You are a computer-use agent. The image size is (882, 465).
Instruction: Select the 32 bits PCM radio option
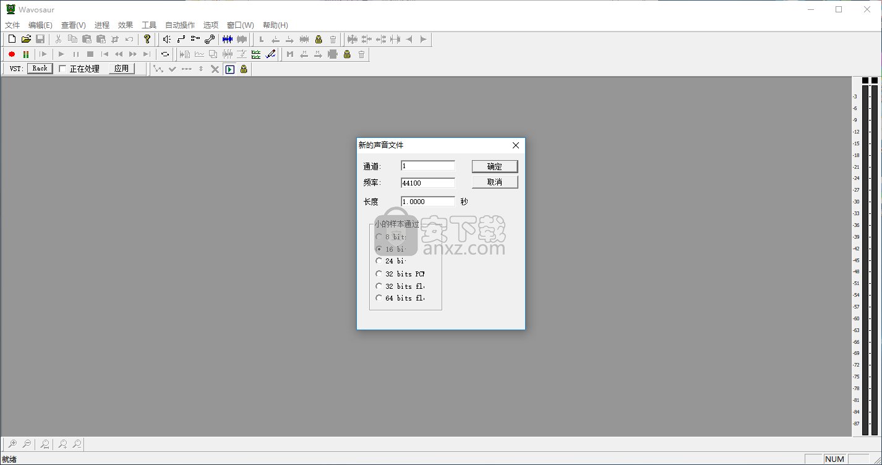379,273
